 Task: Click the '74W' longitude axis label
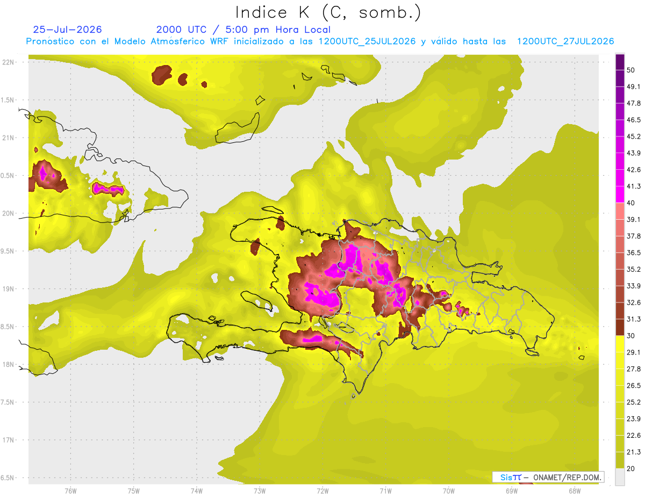pyautogui.click(x=196, y=490)
